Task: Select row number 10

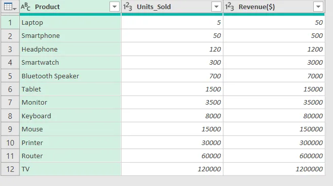Action: click(10, 143)
